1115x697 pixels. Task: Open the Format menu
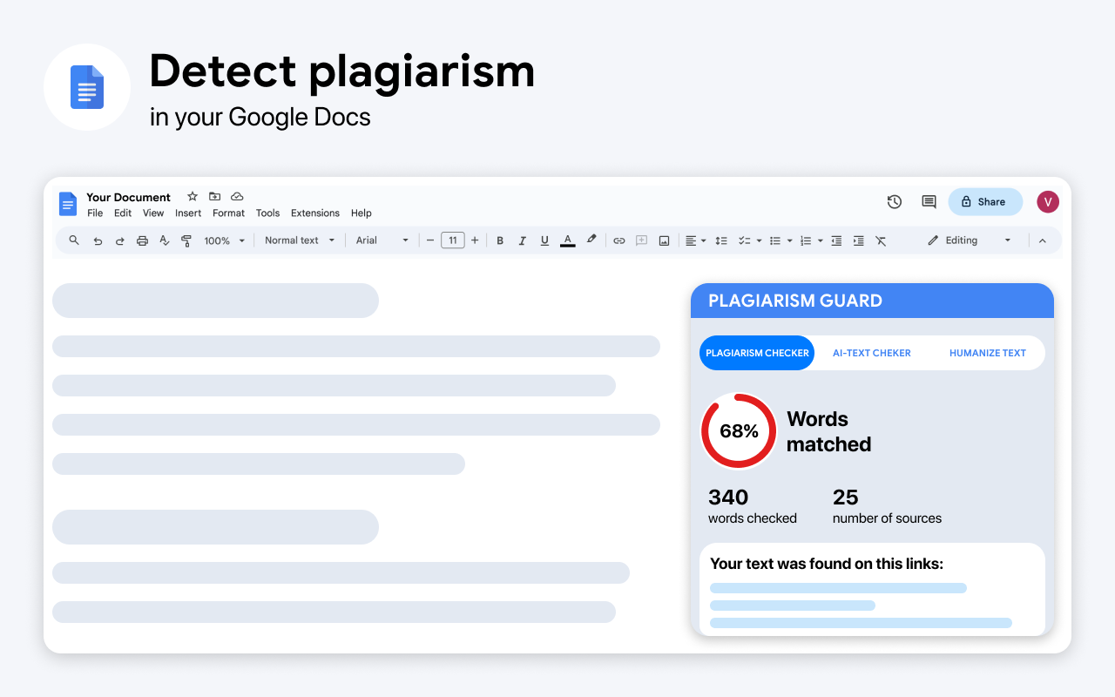229,213
